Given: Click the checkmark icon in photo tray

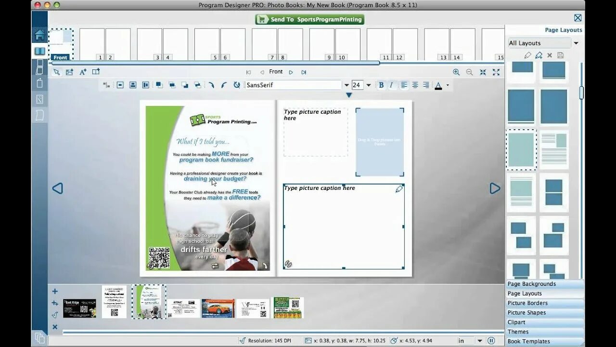Looking at the screenshot, I should [55, 315].
